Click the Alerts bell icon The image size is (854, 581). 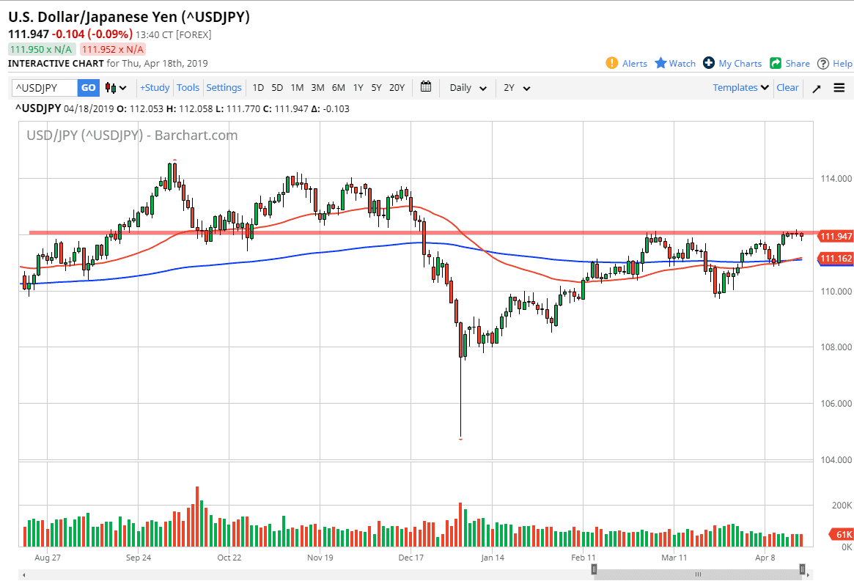tap(613, 63)
